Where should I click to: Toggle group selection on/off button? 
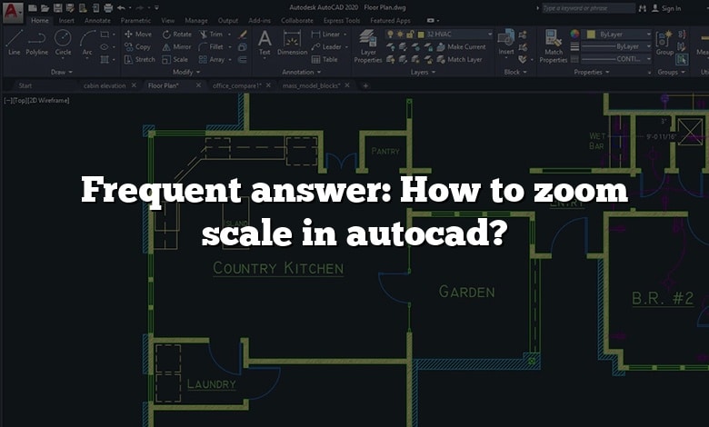click(682, 59)
